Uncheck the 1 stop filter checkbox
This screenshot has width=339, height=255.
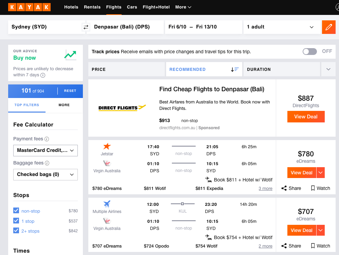(16, 221)
